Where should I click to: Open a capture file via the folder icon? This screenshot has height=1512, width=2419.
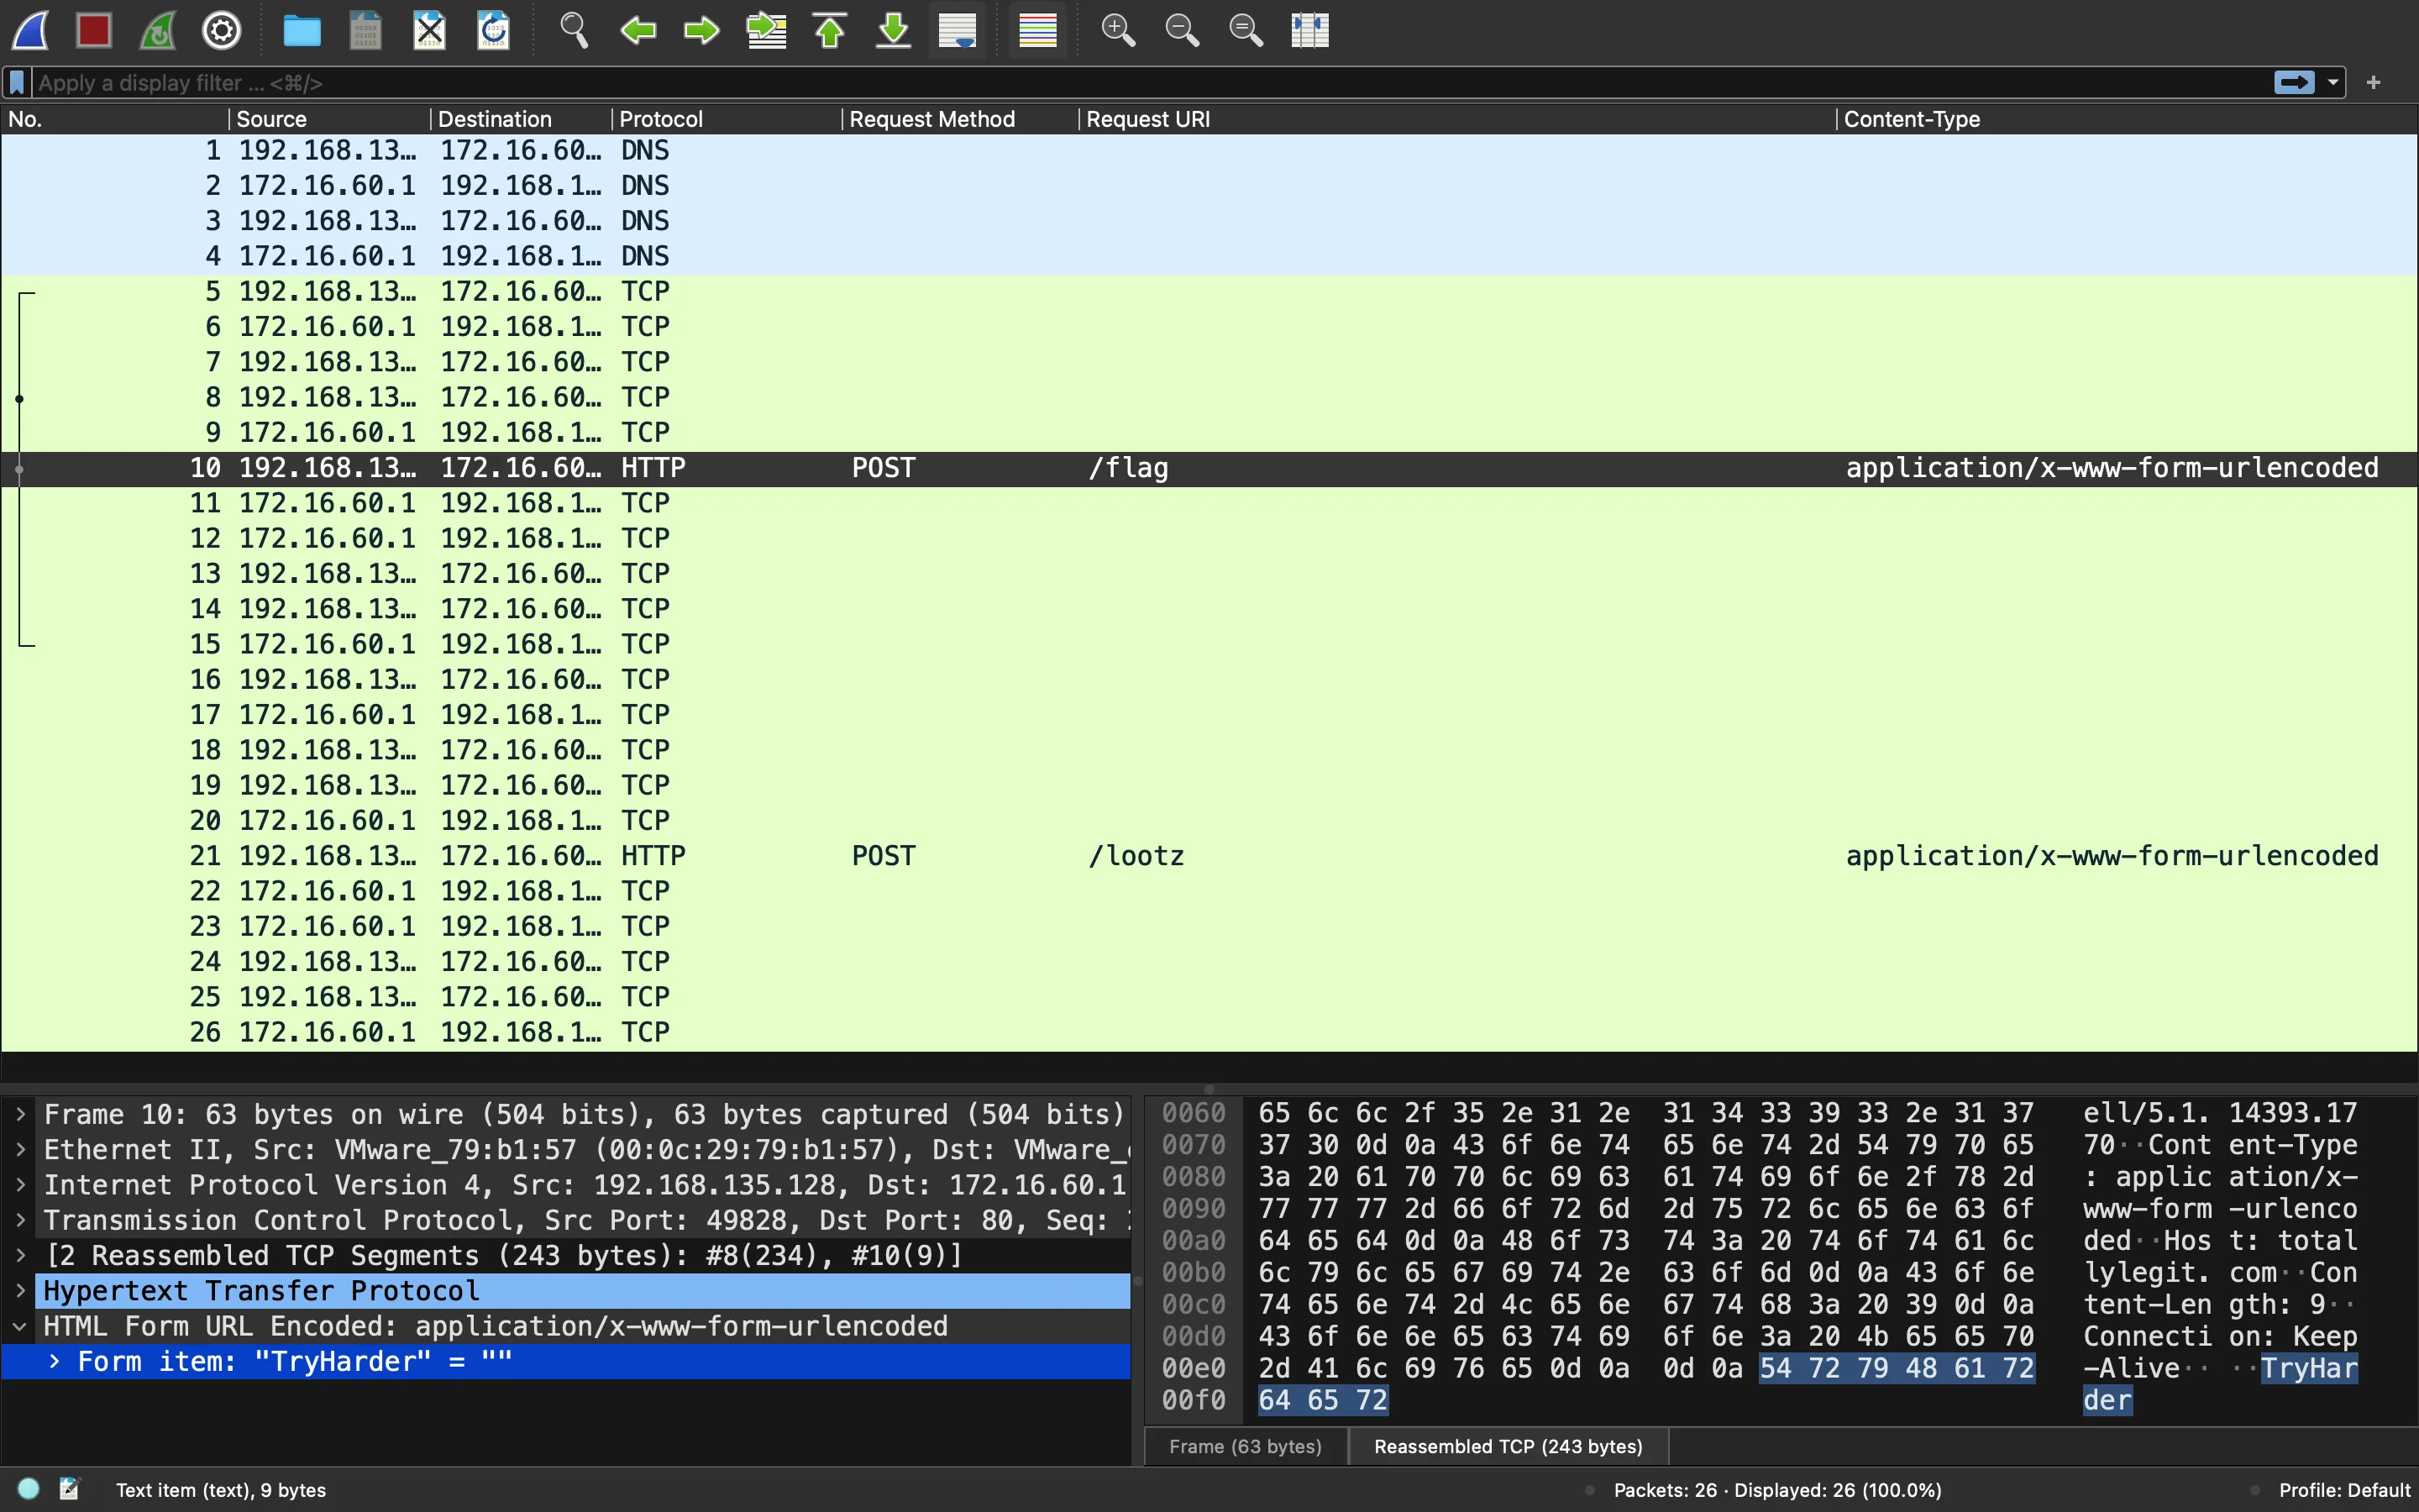302,30
